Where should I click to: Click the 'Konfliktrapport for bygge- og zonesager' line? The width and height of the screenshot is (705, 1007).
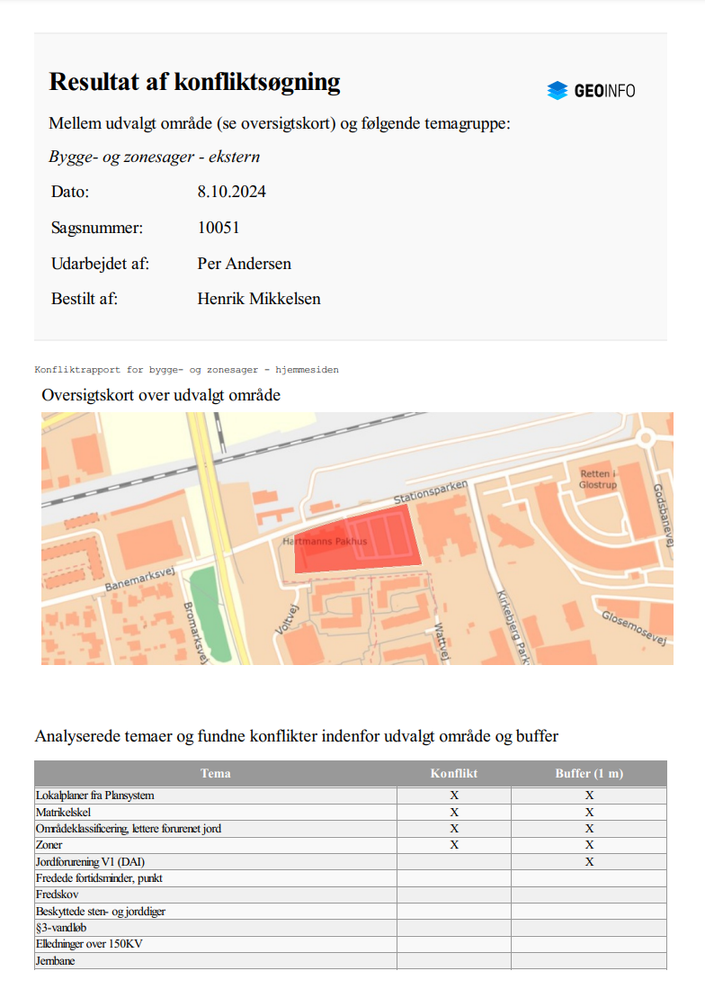187,370
